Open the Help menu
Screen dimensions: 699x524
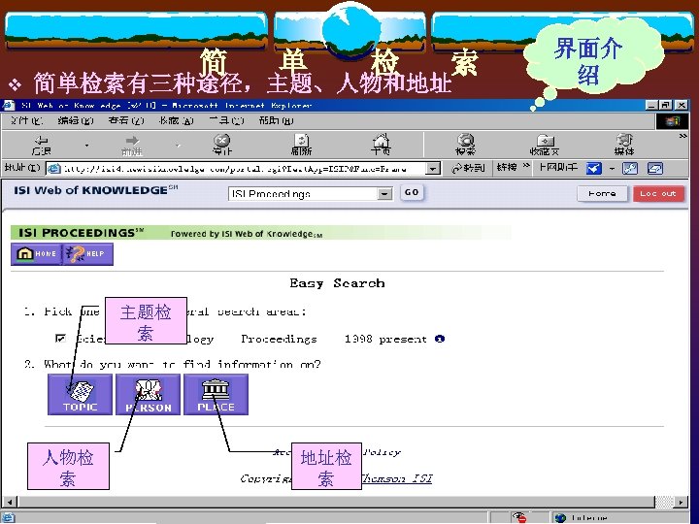point(276,120)
